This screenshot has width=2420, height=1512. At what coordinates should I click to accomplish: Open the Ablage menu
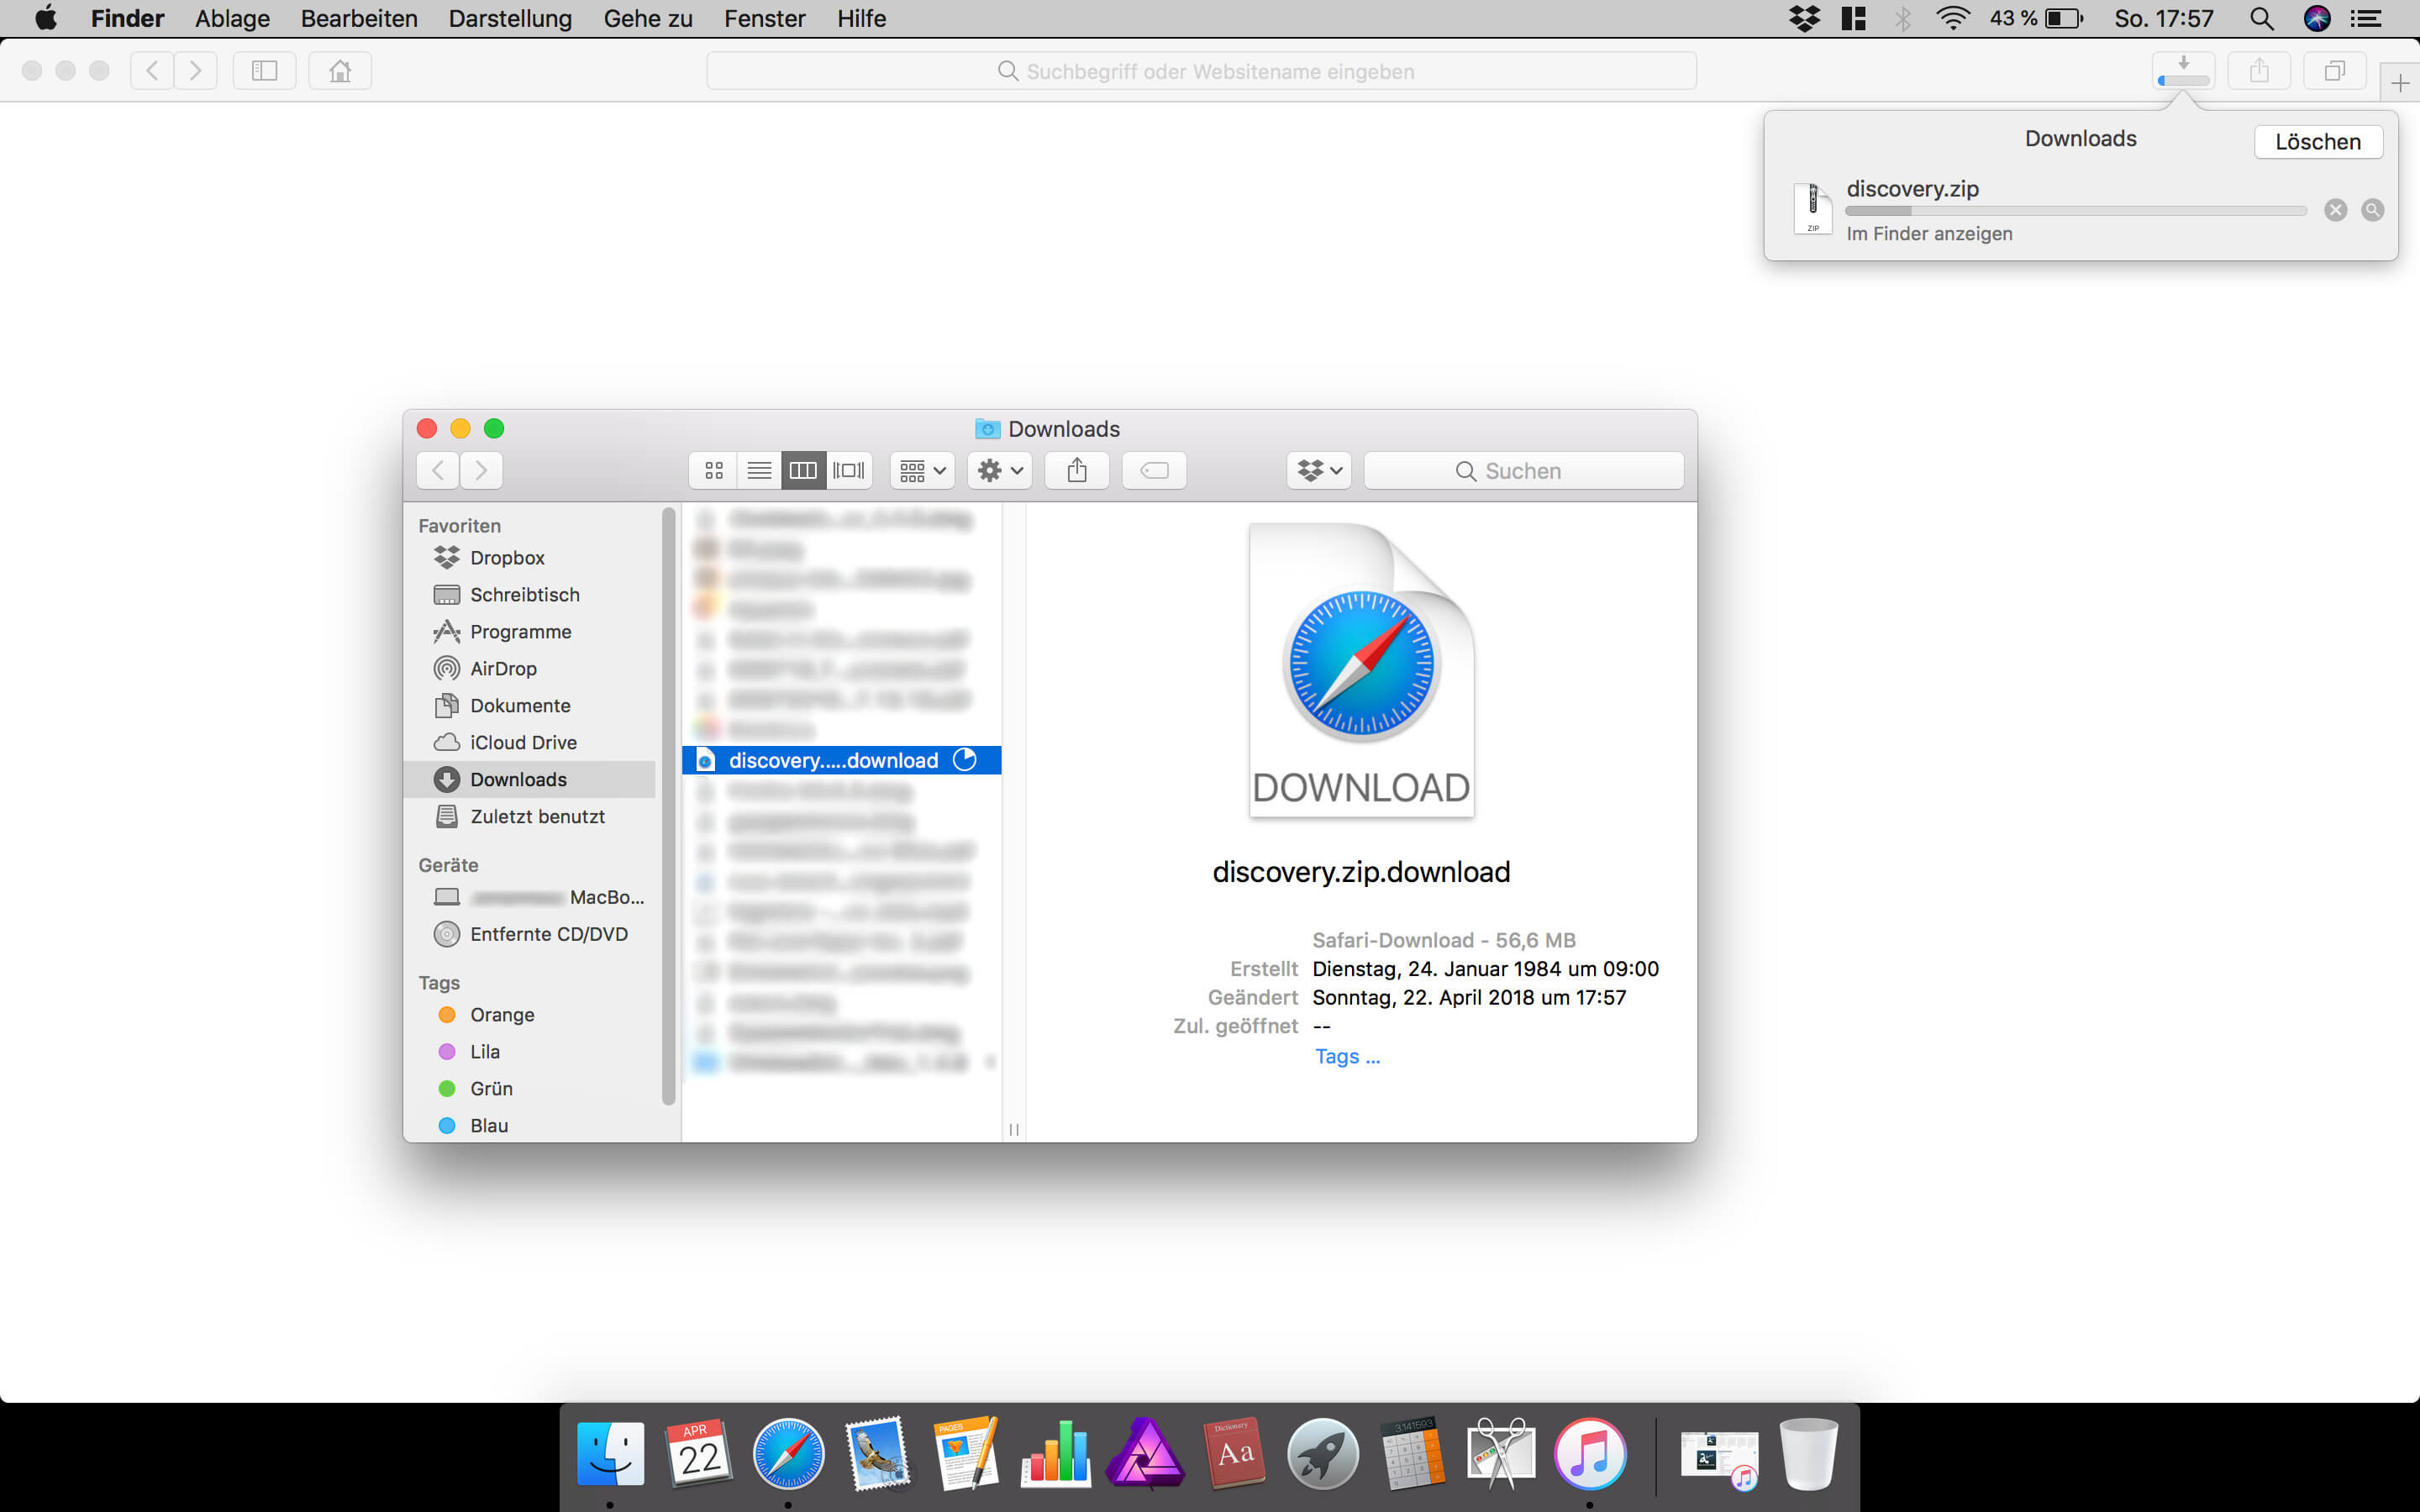[x=232, y=18]
